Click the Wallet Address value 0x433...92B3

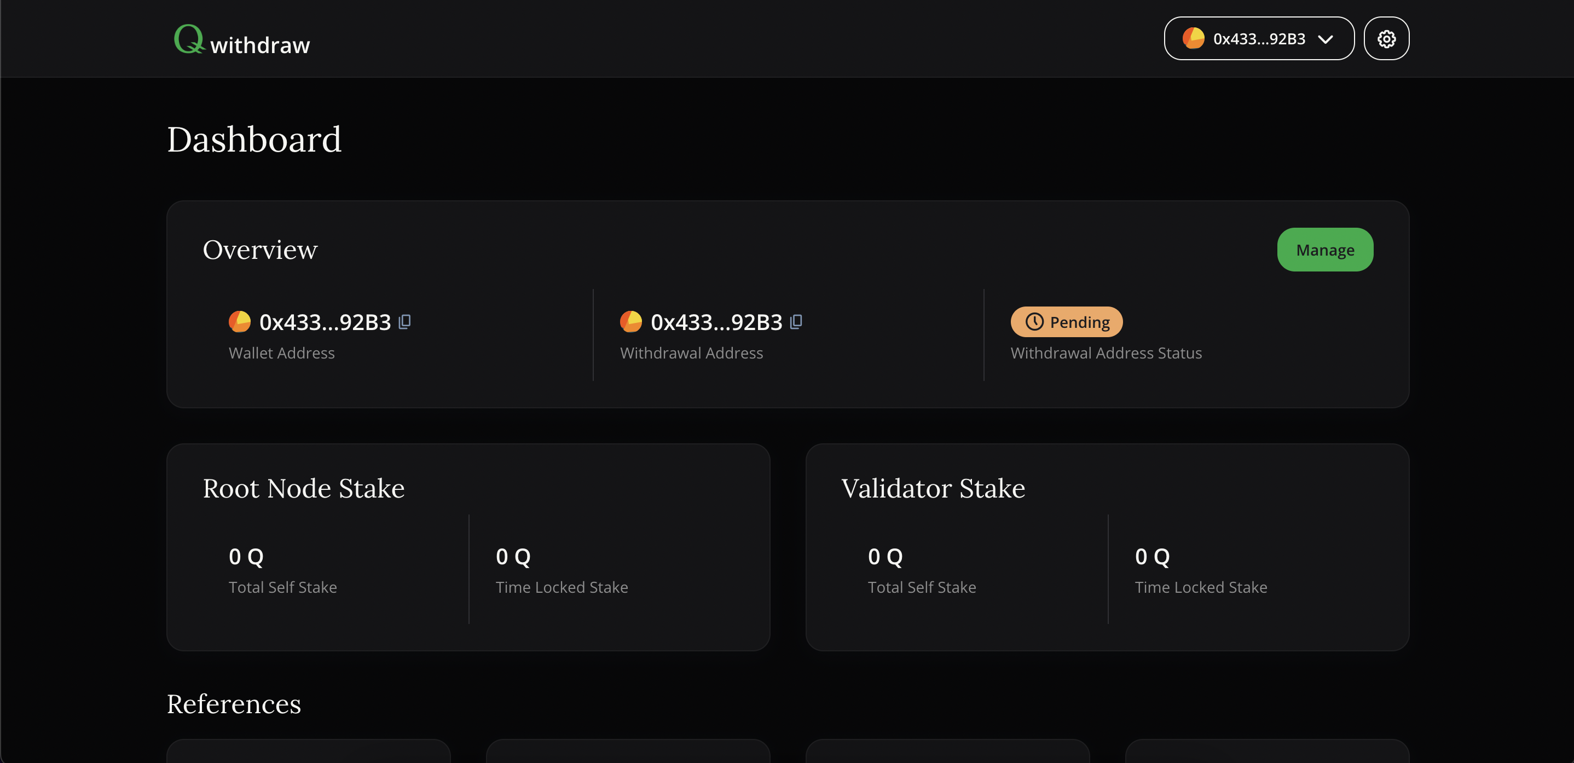[x=325, y=322]
